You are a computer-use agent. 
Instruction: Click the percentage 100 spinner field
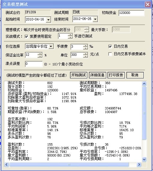coord(79,30)
